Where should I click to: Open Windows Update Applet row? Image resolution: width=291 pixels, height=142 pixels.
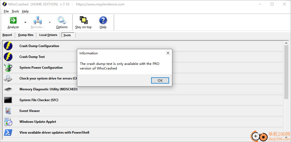(x=143, y=122)
